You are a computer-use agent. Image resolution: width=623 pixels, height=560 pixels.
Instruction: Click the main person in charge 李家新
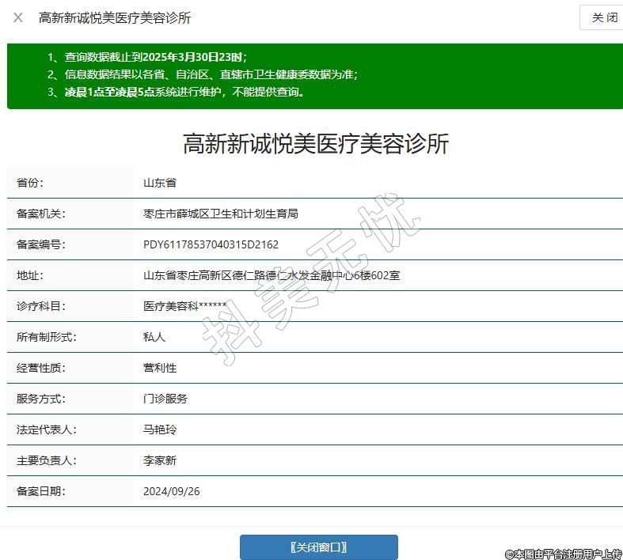click(160, 460)
